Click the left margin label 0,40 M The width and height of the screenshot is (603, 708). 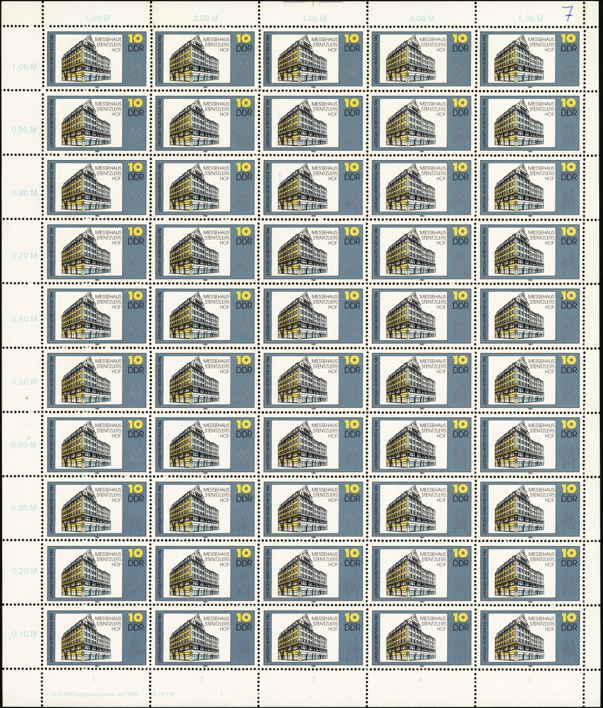[x=25, y=445]
